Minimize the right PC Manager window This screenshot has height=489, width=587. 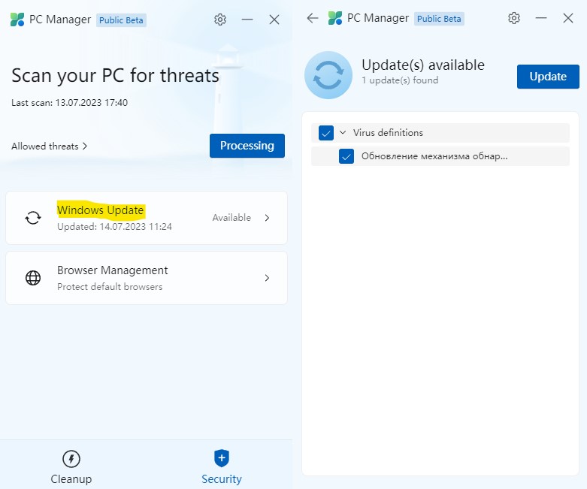pos(541,18)
